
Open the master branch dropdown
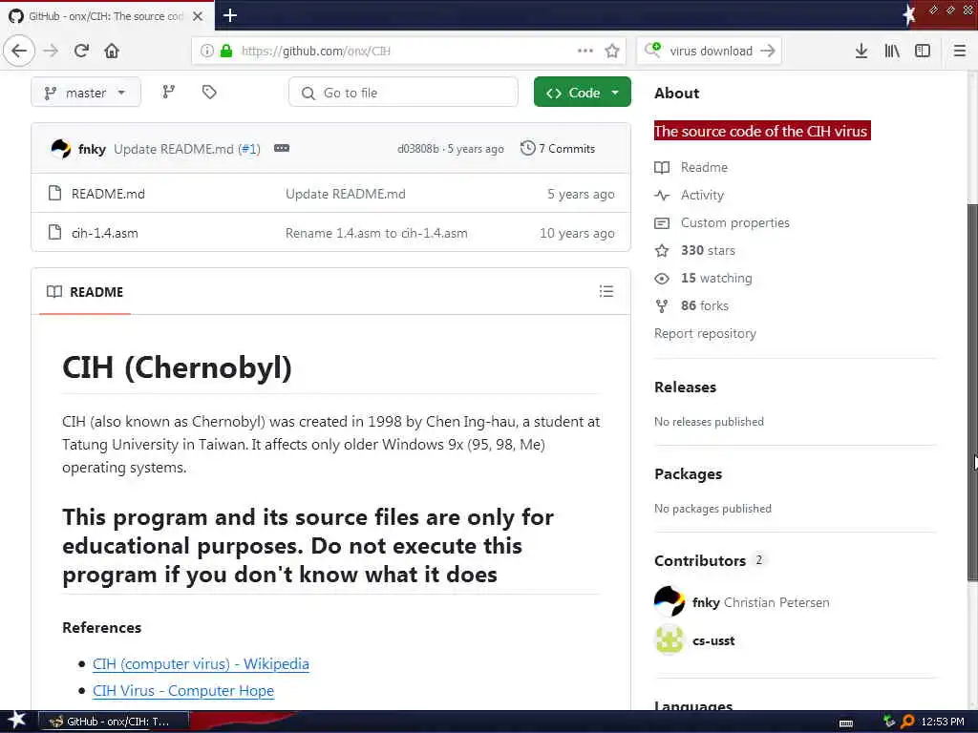[x=85, y=93]
